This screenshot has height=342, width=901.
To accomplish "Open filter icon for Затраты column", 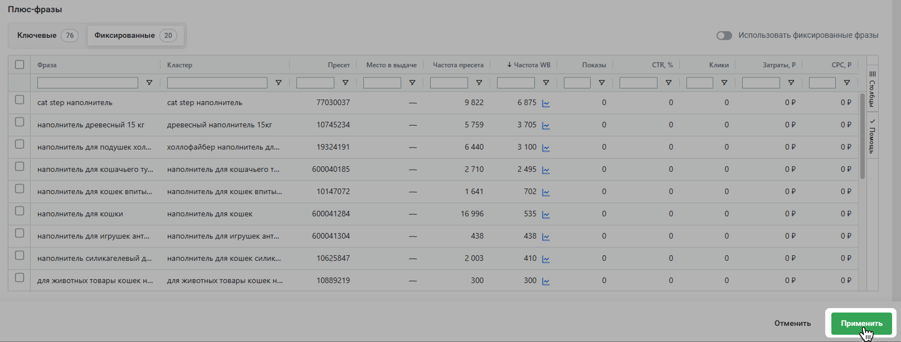I will click(791, 83).
